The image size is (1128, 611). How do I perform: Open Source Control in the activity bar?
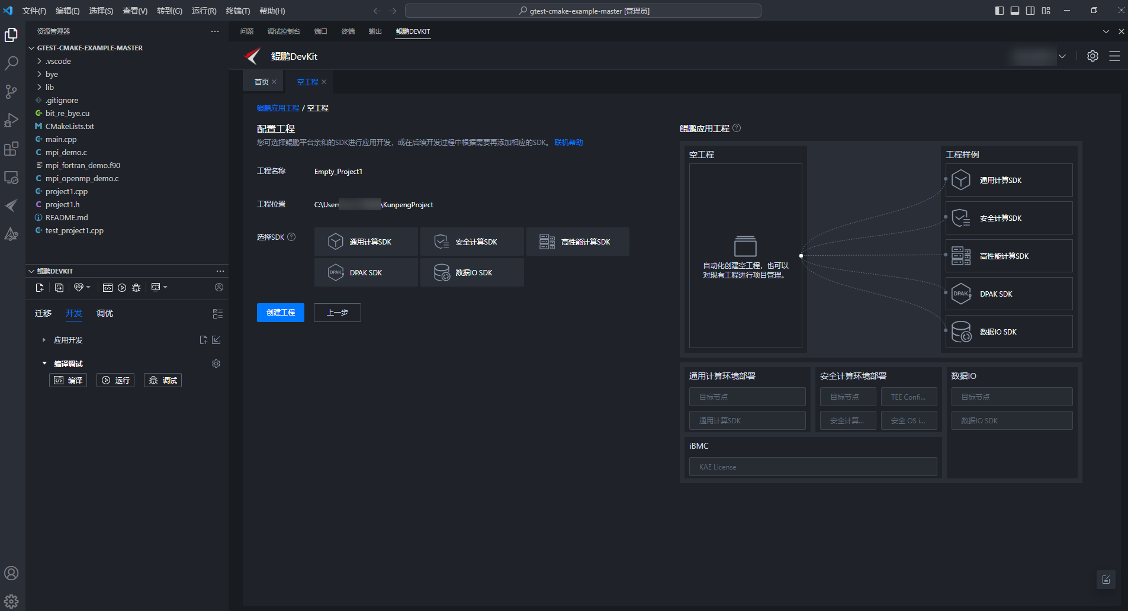pyautogui.click(x=11, y=91)
